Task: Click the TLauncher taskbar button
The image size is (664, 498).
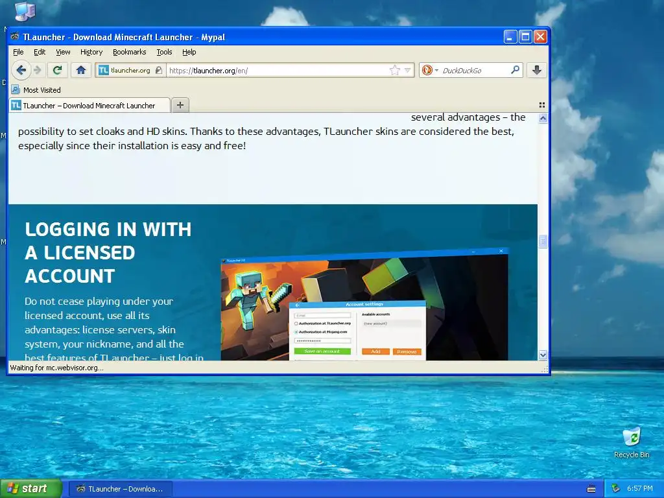Action: click(121, 489)
